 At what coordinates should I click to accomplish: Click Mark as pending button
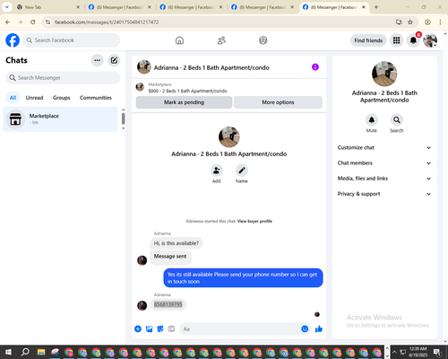(184, 102)
